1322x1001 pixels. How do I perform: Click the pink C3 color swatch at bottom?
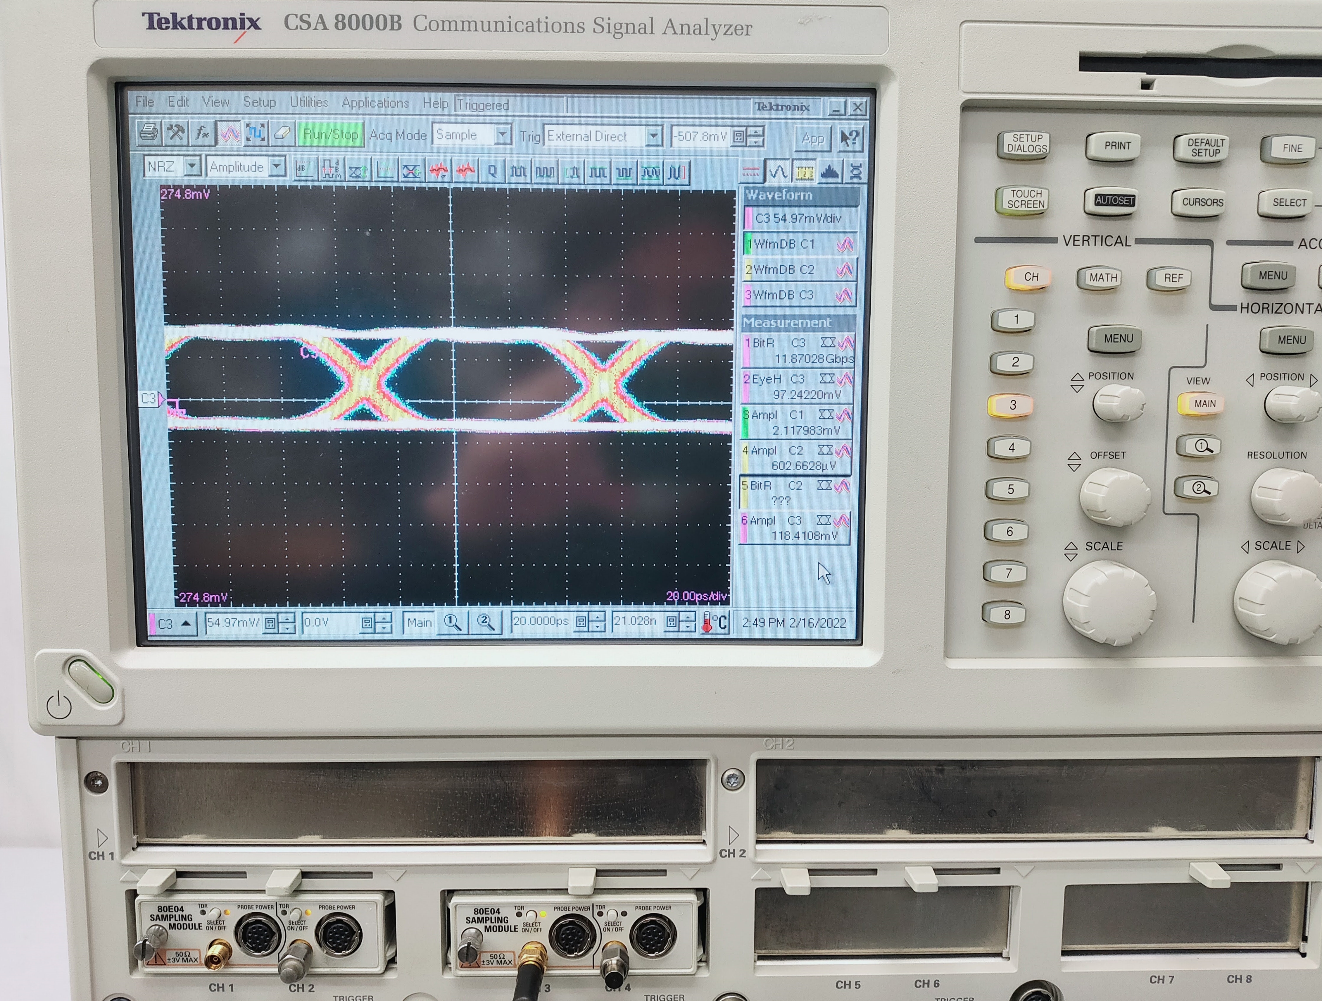tap(152, 624)
